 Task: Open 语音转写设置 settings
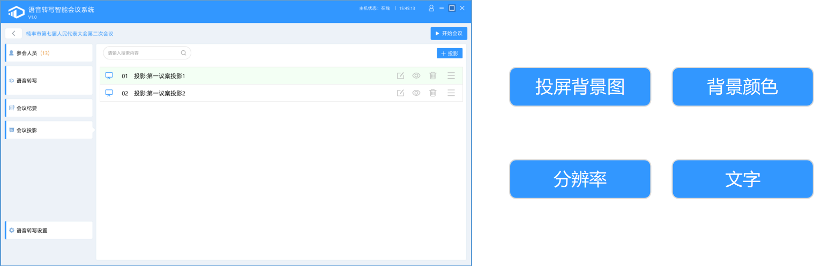pos(48,231)
